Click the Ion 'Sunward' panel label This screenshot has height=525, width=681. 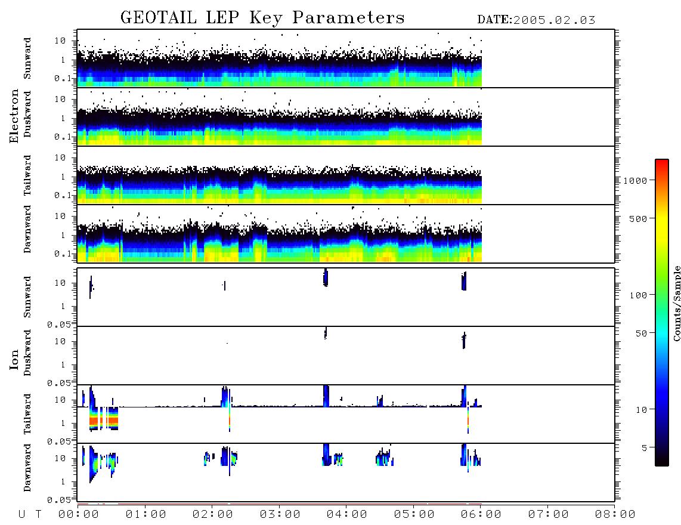click(27, 297)
